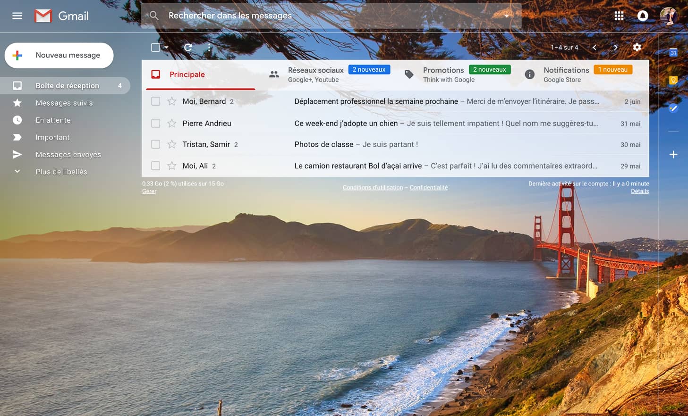Image resolution: width=688 pixels, height=416 pixels.
Task: Tick the select-all checkbox
Action: click(155, 47)
